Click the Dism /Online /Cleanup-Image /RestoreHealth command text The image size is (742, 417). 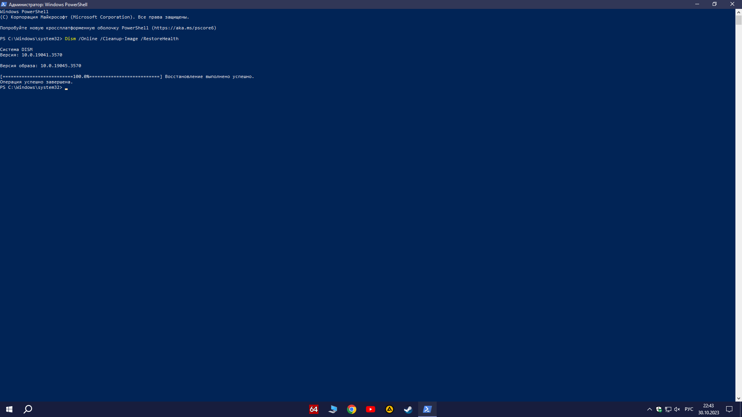point(121,39)
